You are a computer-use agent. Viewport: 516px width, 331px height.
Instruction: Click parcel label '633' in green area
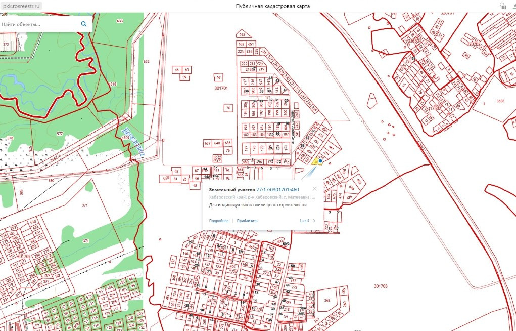[120, 21]
